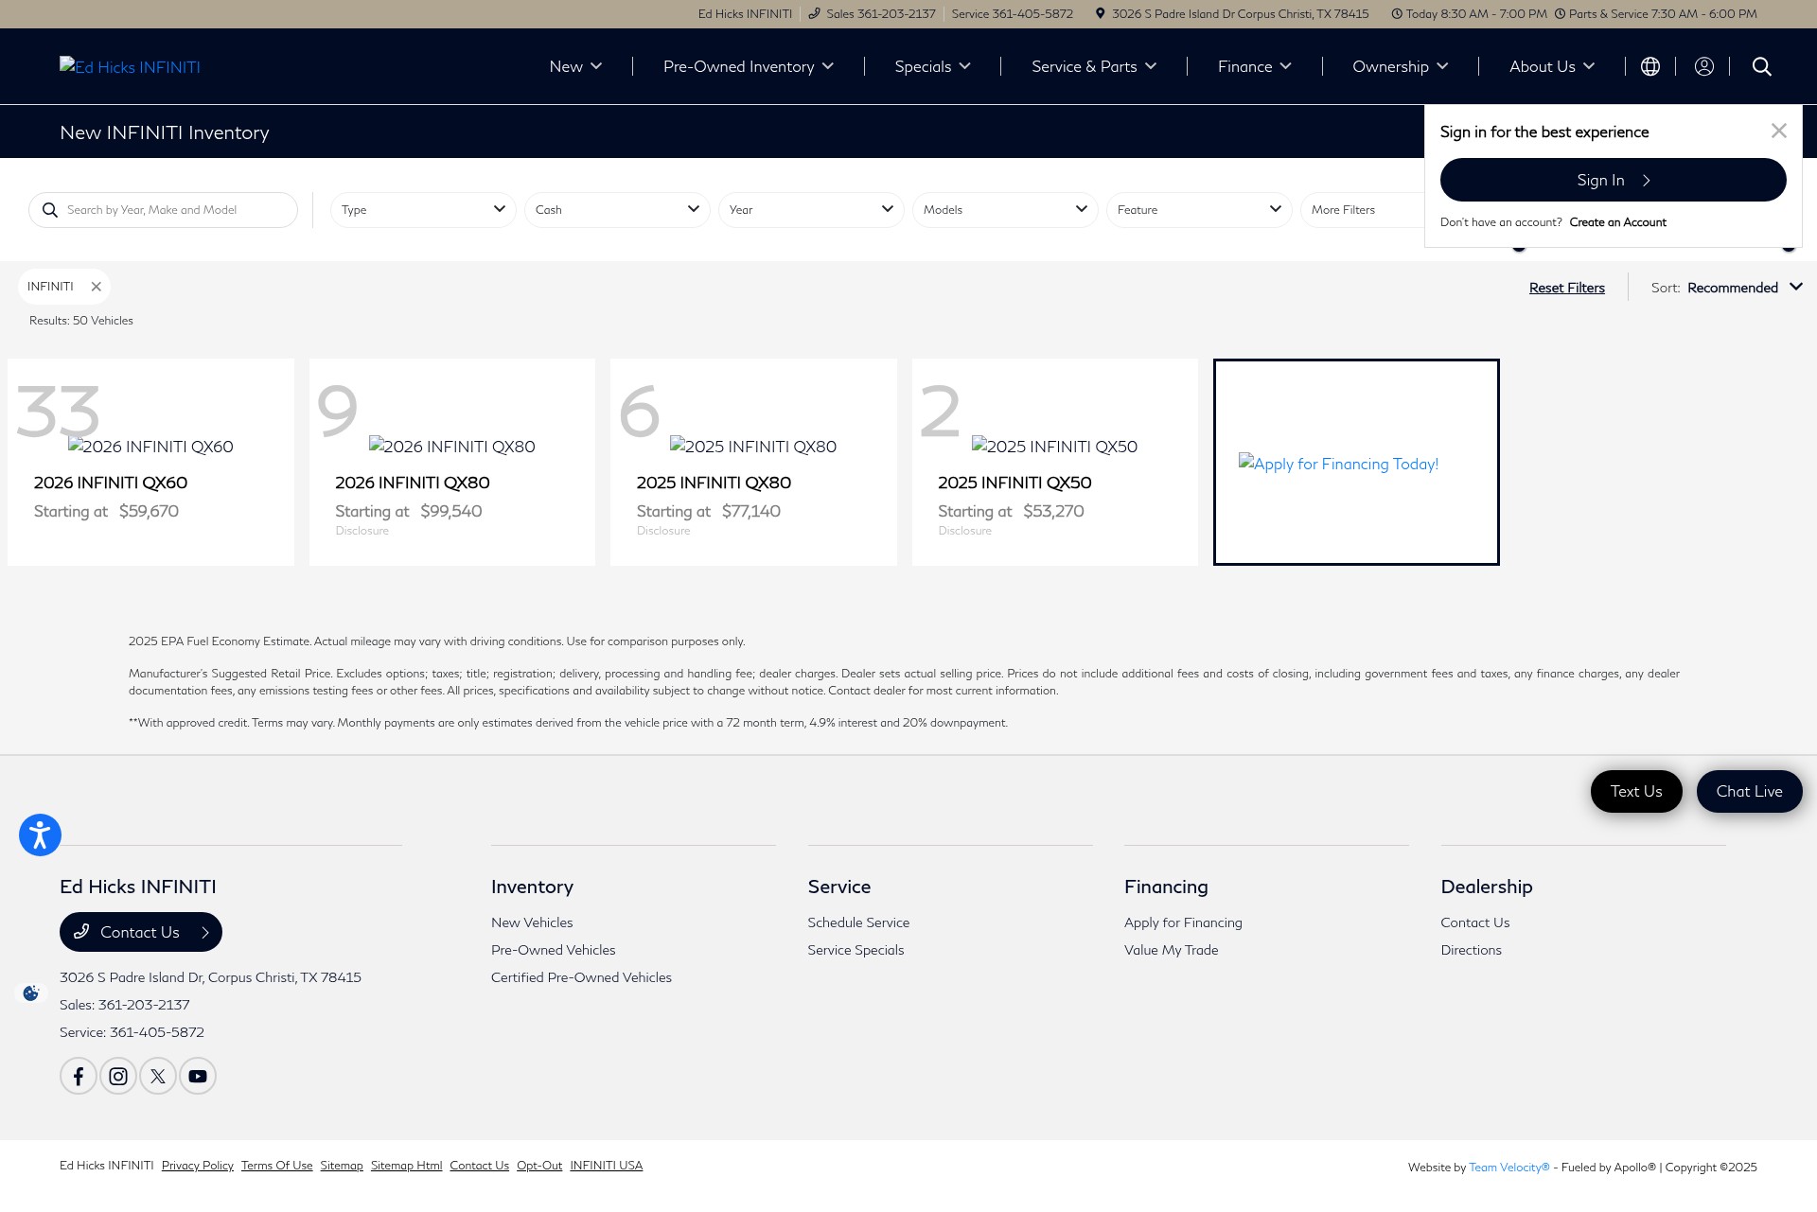Click the address location pin in top bar
The image size is (1817, 1212).
click(1100, 13)
